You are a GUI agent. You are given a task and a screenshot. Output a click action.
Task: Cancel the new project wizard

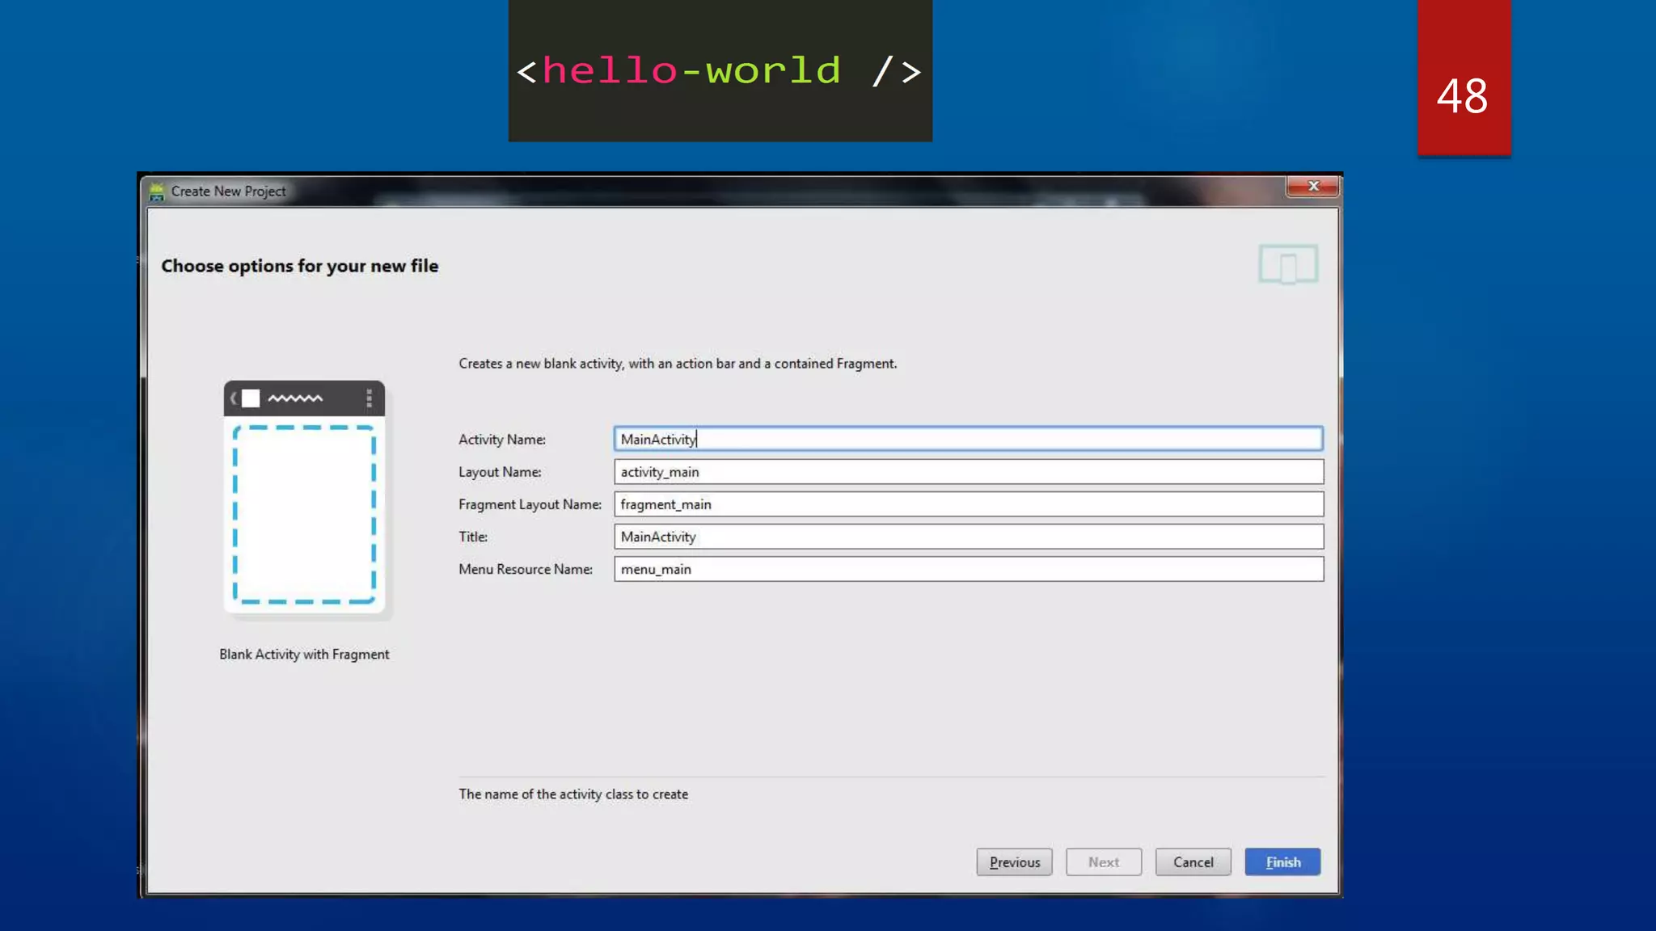(1193, 862)
